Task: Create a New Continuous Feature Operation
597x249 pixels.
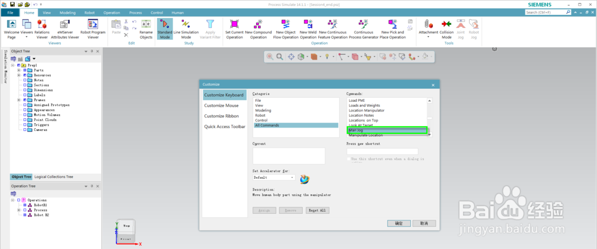Action: point(333,29)
